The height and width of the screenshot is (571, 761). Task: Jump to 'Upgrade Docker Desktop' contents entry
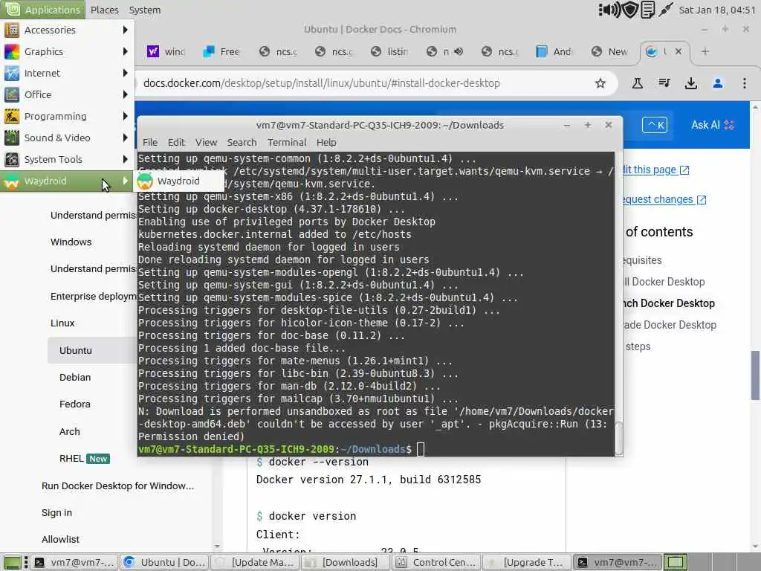[670, 325]
